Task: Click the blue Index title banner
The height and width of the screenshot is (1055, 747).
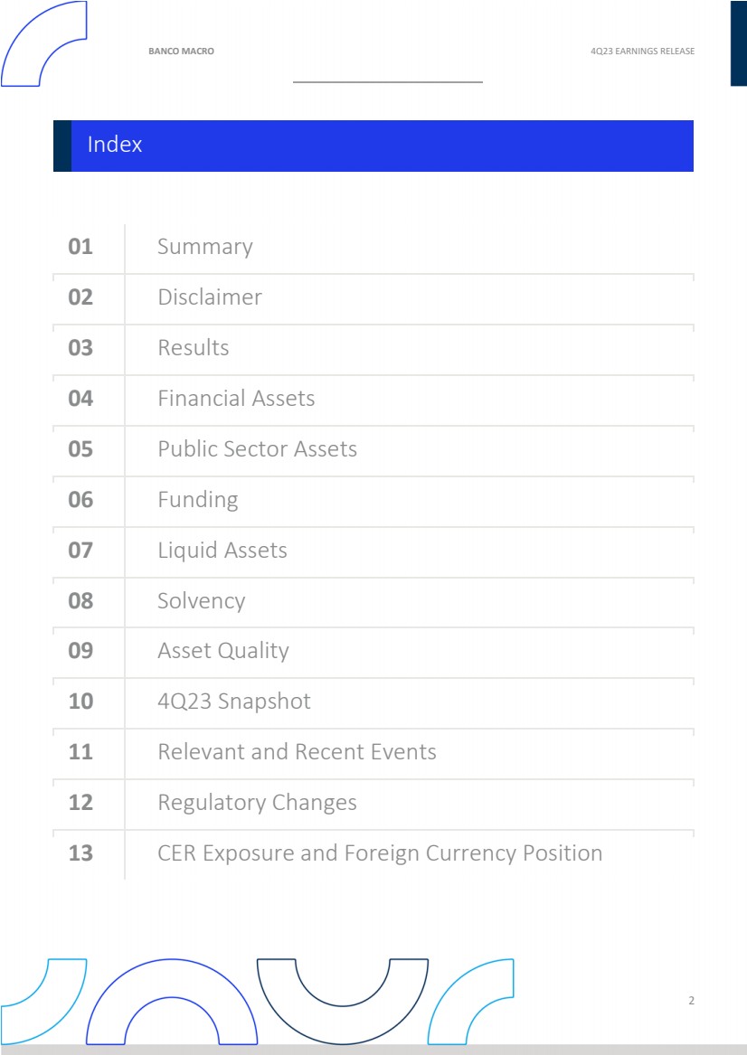Action: pos(373,146)
